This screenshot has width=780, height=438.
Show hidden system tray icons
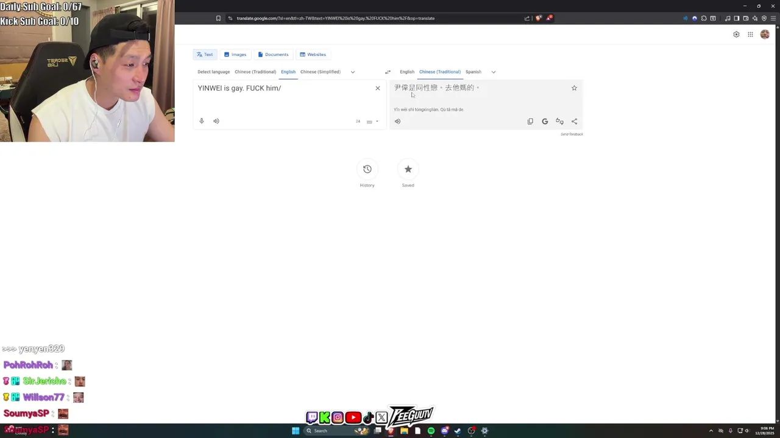(x=711, y=431)
